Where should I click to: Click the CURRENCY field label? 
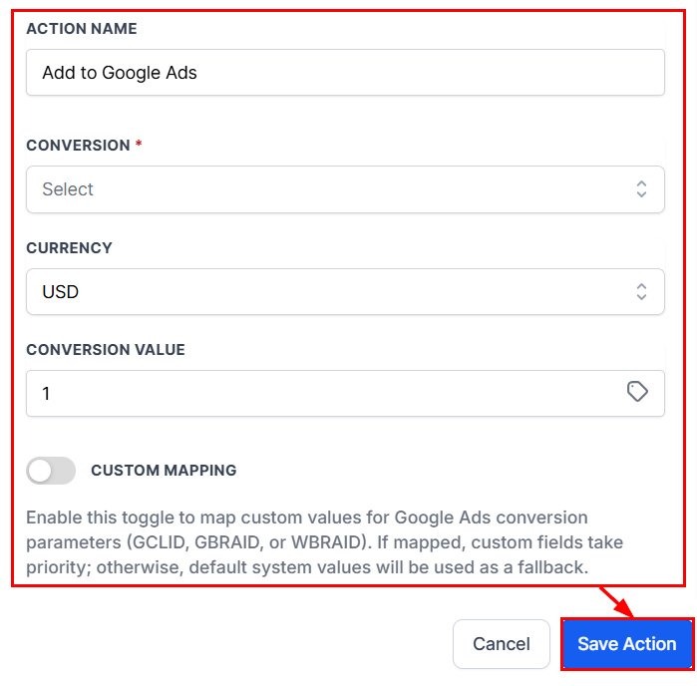(x=70, y=247)
